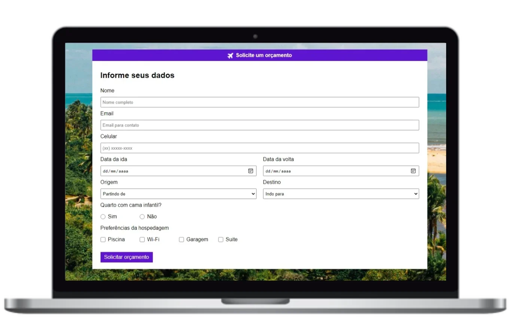
Task: Click the 'Solicite um orçamento' header title
Action: pos(264,55)
